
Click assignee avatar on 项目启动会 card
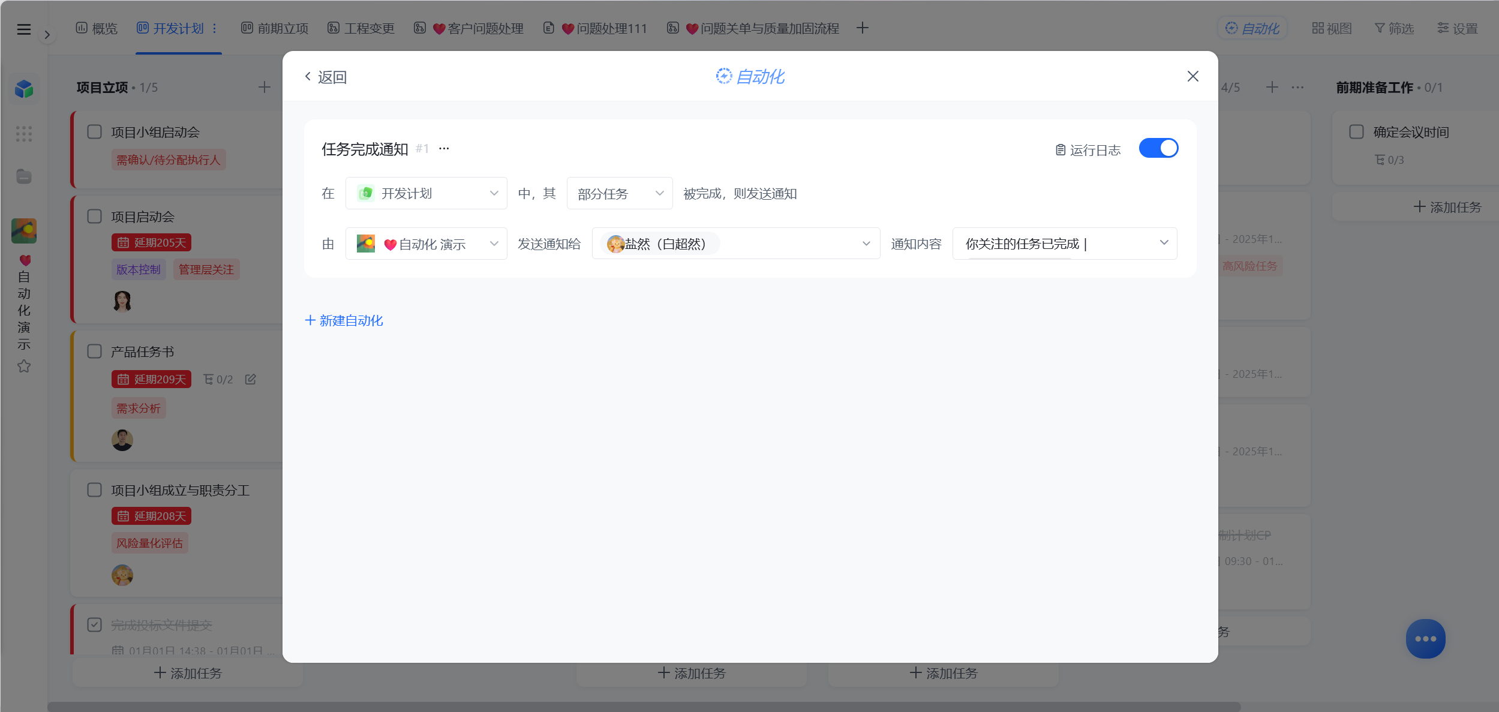point(122,301)
